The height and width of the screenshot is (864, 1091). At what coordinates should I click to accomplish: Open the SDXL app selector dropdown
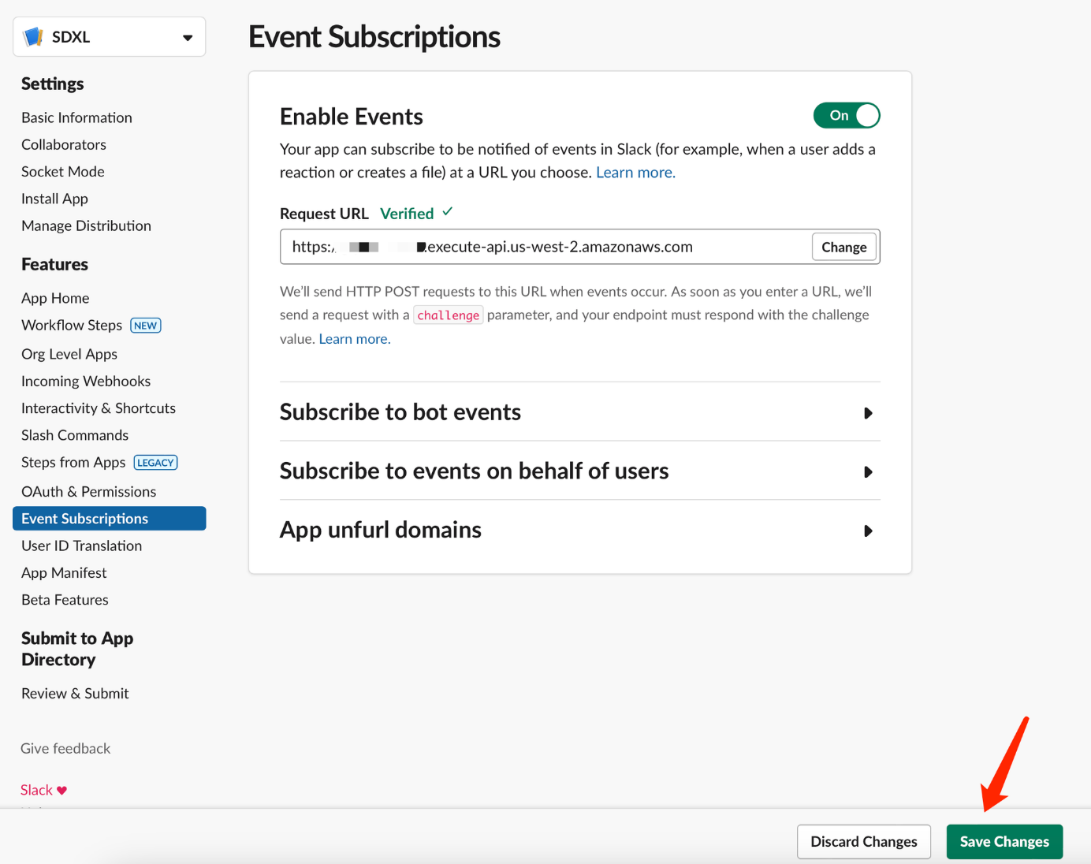[x=110, y=37]
